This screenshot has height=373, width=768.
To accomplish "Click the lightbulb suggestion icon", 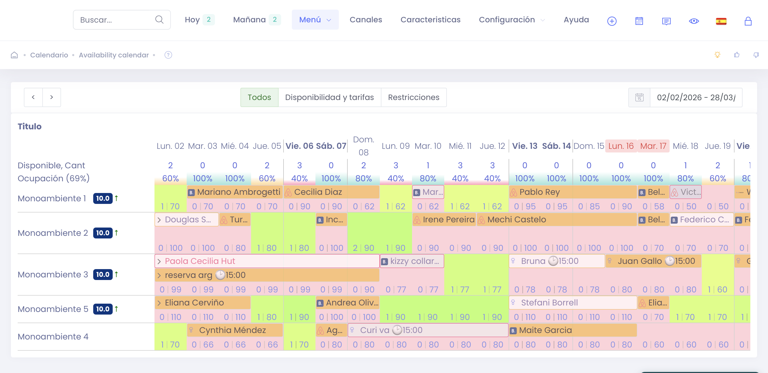I will click(x=717, y=55).
